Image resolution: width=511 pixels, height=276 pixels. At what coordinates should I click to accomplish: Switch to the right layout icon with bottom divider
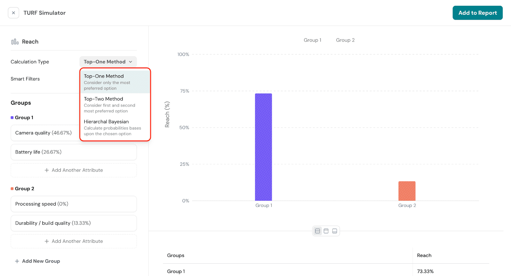pos(335,231)
